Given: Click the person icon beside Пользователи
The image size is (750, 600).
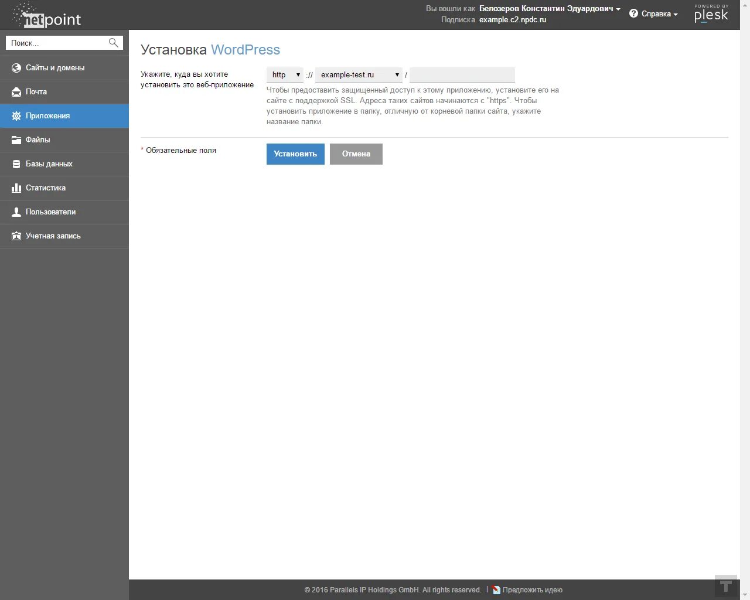Looking at the screenshot, I should [16, 212].
